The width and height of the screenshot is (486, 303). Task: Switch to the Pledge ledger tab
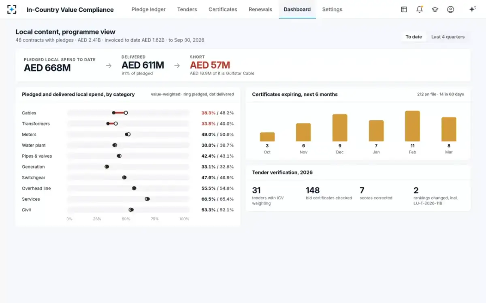pyautogui.click(x=148, y=9)
